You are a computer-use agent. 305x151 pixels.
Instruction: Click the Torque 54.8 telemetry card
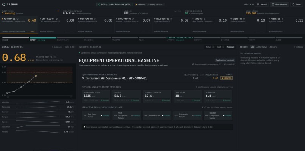pos(126,96)
